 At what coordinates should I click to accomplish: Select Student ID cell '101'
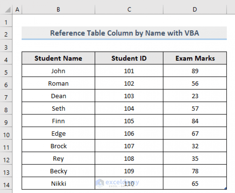point(129,71)
